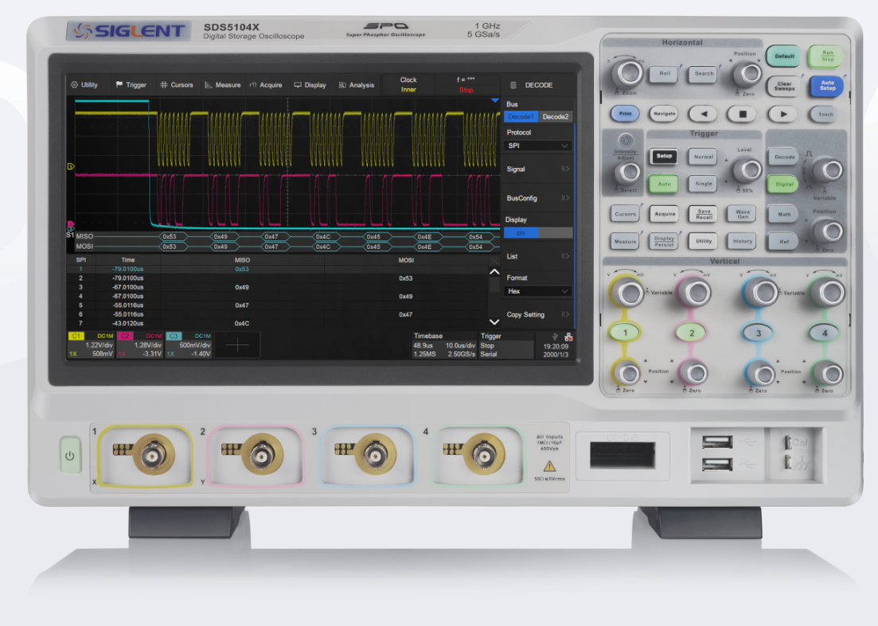Tap the network status icon
The width and height of the screenshot is (878, 626).
569,336
